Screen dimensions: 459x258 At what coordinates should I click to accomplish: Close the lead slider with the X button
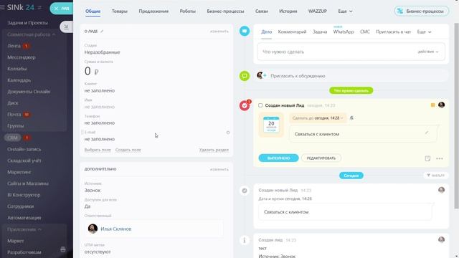pos(56,9)
